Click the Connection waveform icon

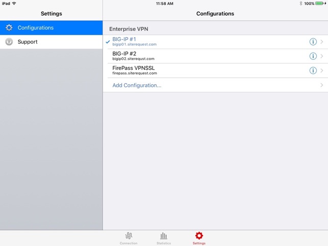[x=129, y=236]
